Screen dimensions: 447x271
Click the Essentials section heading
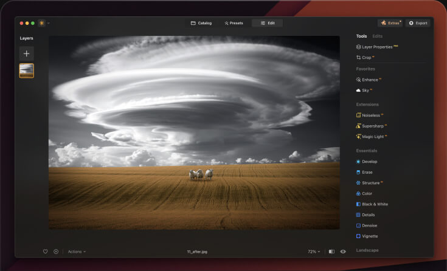tap(367, 151)
